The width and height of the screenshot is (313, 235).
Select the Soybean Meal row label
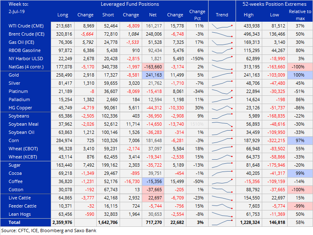point(24,124)
